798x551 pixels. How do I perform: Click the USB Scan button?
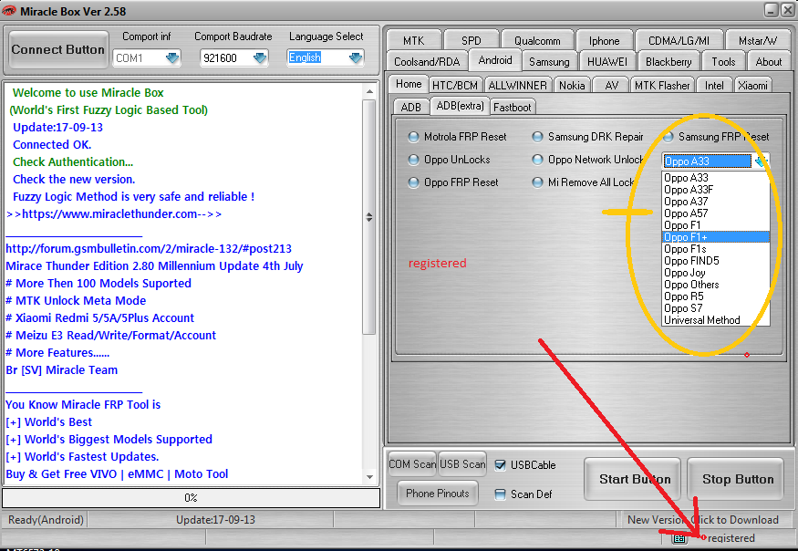pos(462,464)
